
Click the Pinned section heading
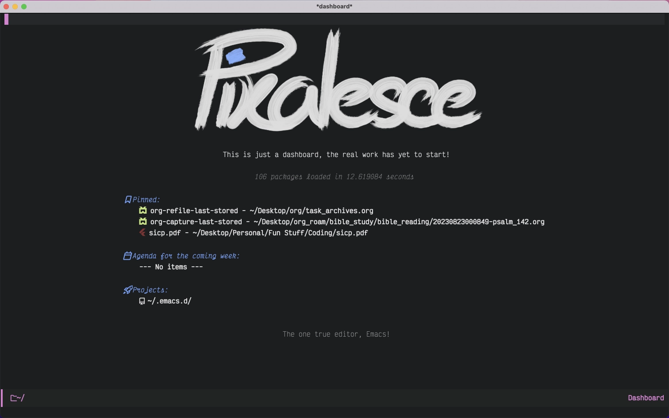pyautogui.click(x=146, y=199)
